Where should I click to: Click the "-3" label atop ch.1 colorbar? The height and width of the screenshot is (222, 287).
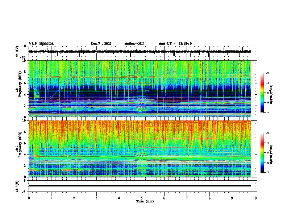267,73
